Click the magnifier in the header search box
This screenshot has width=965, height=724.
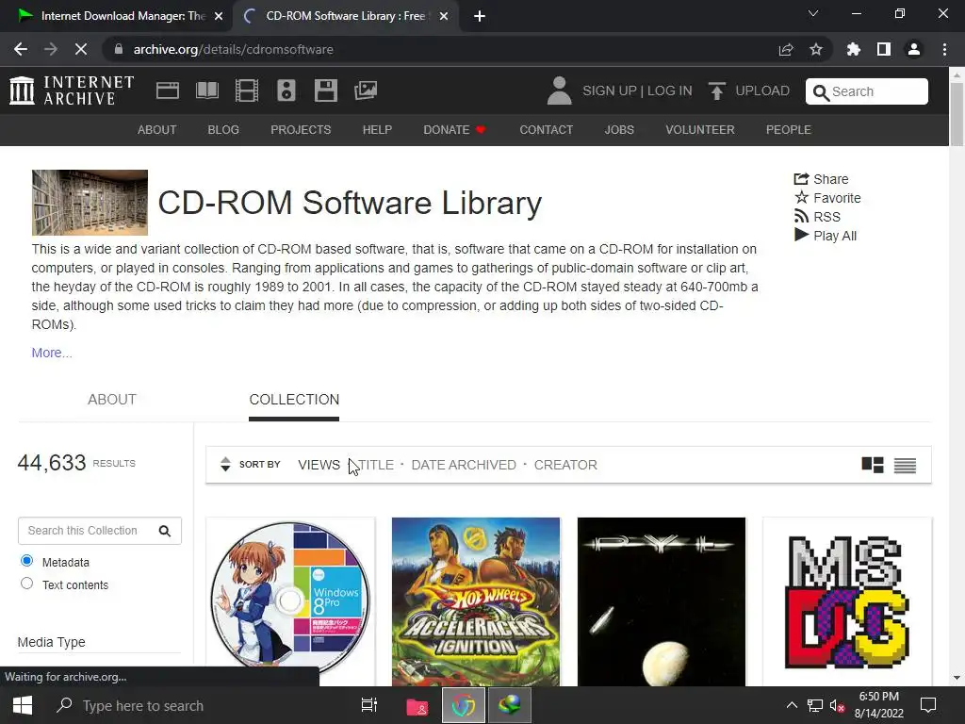[x=821, y=92]
